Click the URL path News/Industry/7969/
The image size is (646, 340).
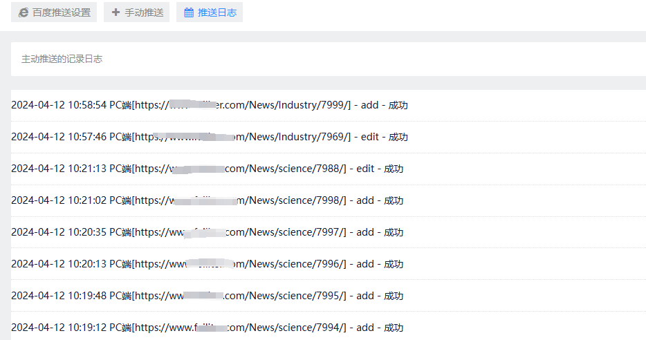(298, 137)
